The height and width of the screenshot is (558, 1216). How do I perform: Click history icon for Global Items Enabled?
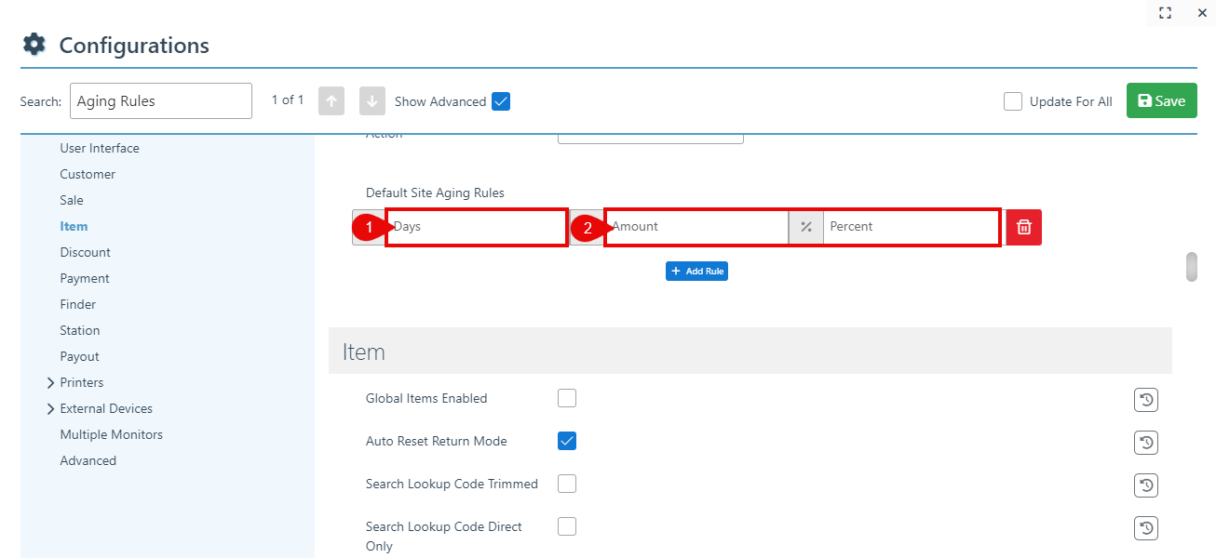point(1145,400)
